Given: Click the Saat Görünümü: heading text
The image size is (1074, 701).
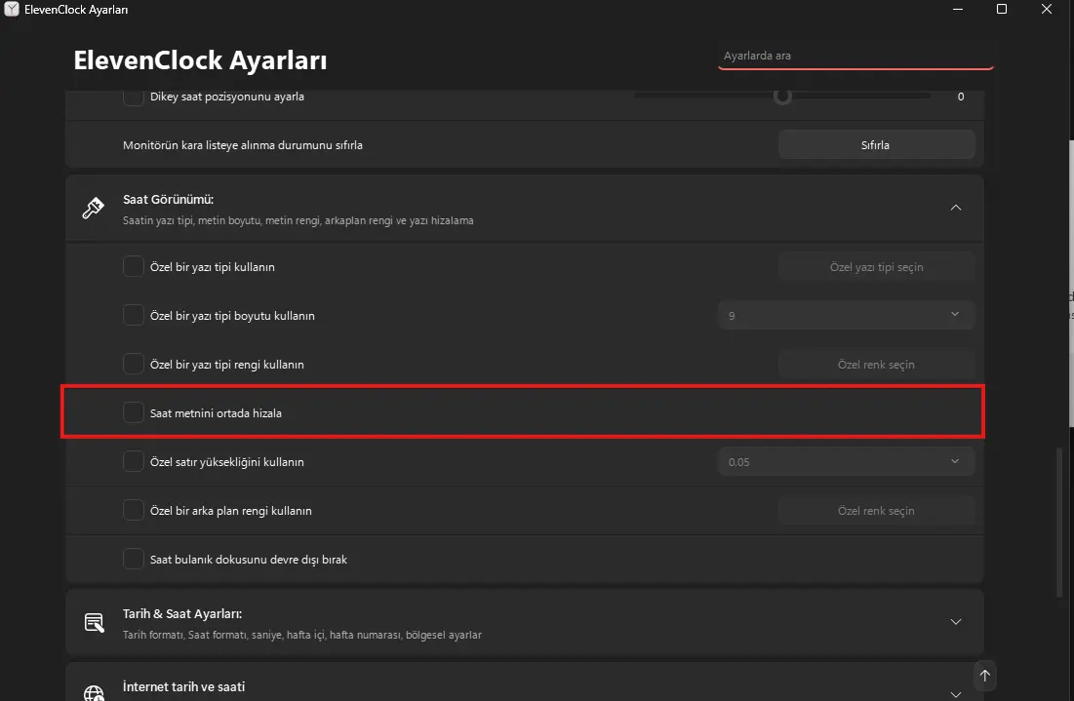Looking at the screenshot, I should point(169,199).
